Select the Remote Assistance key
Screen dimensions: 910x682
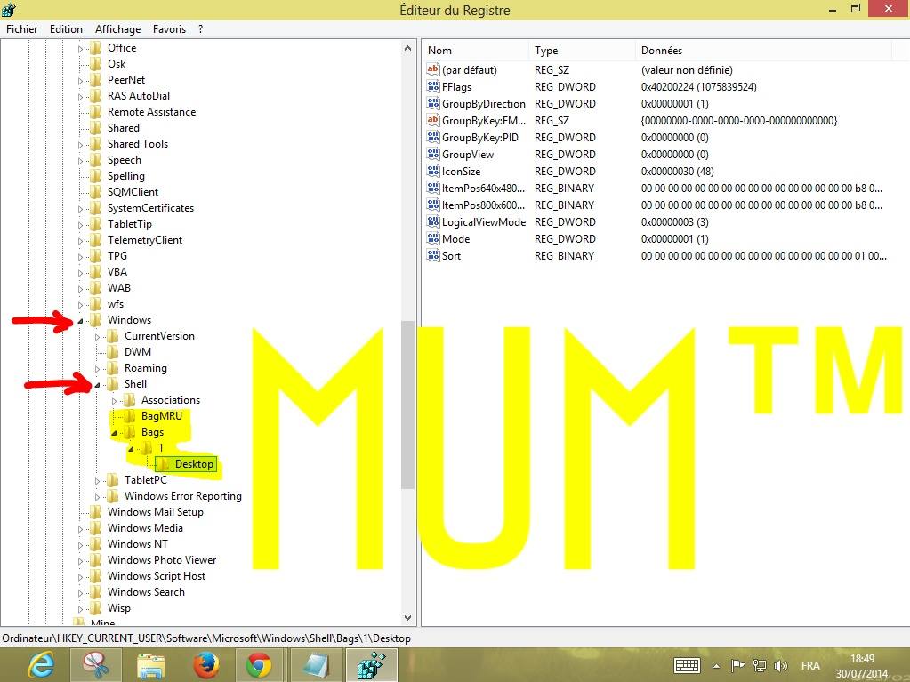pos(151,112)
